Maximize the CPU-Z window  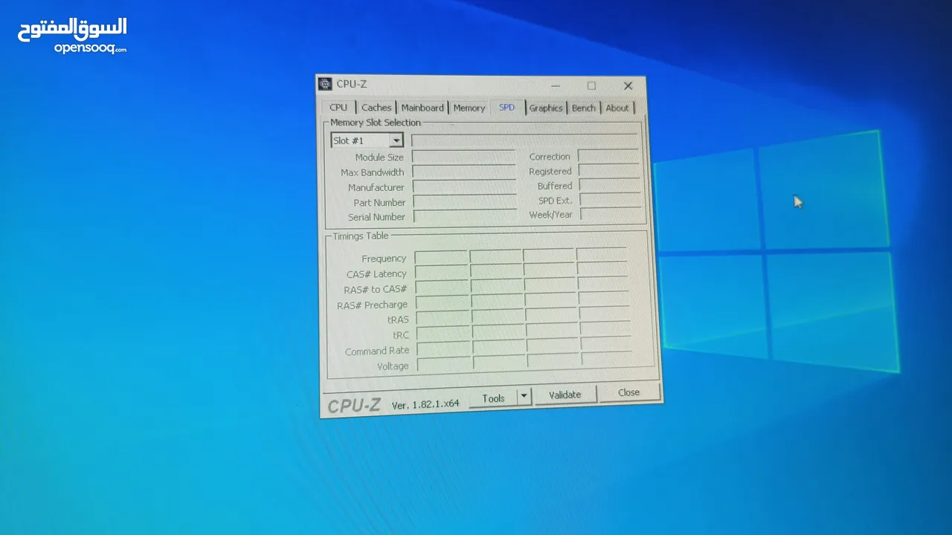[x=591, y=85]
